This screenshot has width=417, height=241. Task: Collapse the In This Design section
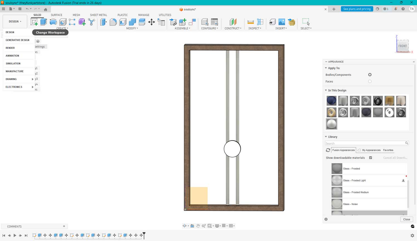[326, 90]
